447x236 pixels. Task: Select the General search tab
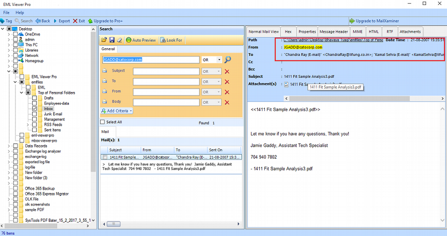click(108, 49)
